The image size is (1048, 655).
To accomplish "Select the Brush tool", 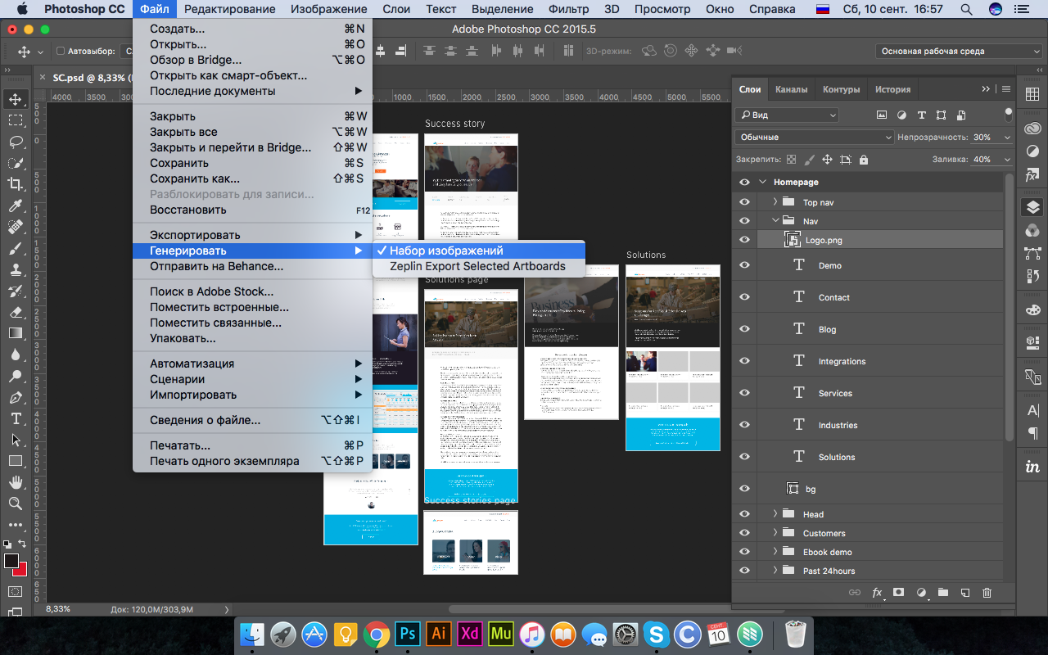I will pos(15,248).
